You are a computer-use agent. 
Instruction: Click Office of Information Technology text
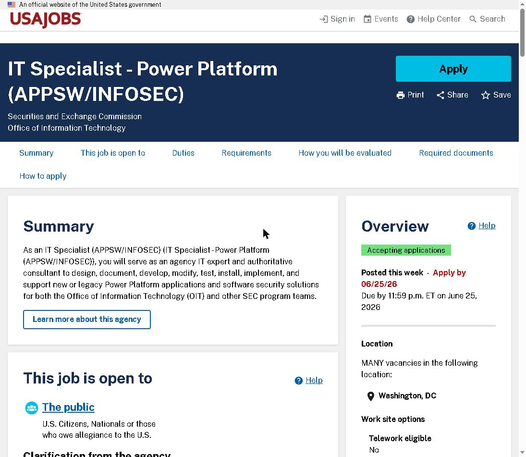pos(67,128)
